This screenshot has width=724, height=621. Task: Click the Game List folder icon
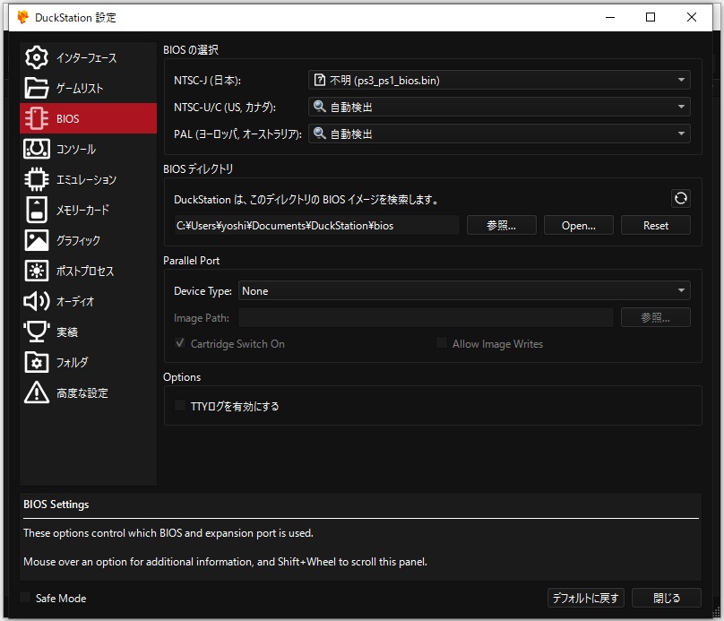point(37,88)
